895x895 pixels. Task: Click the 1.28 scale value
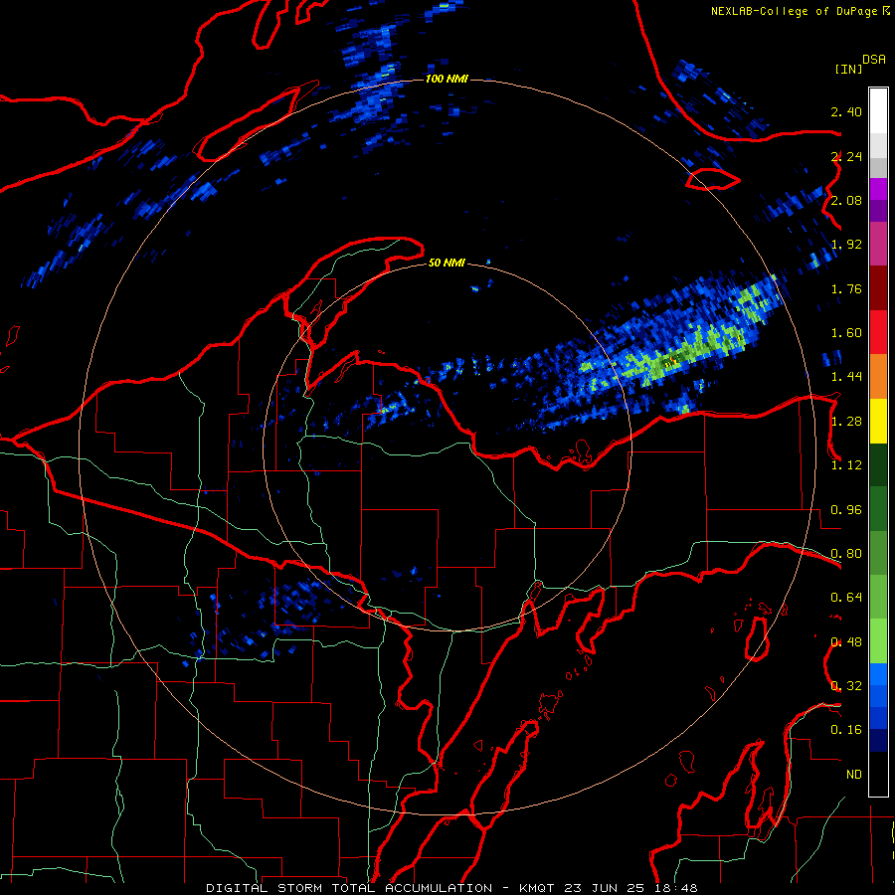point(846,422)
